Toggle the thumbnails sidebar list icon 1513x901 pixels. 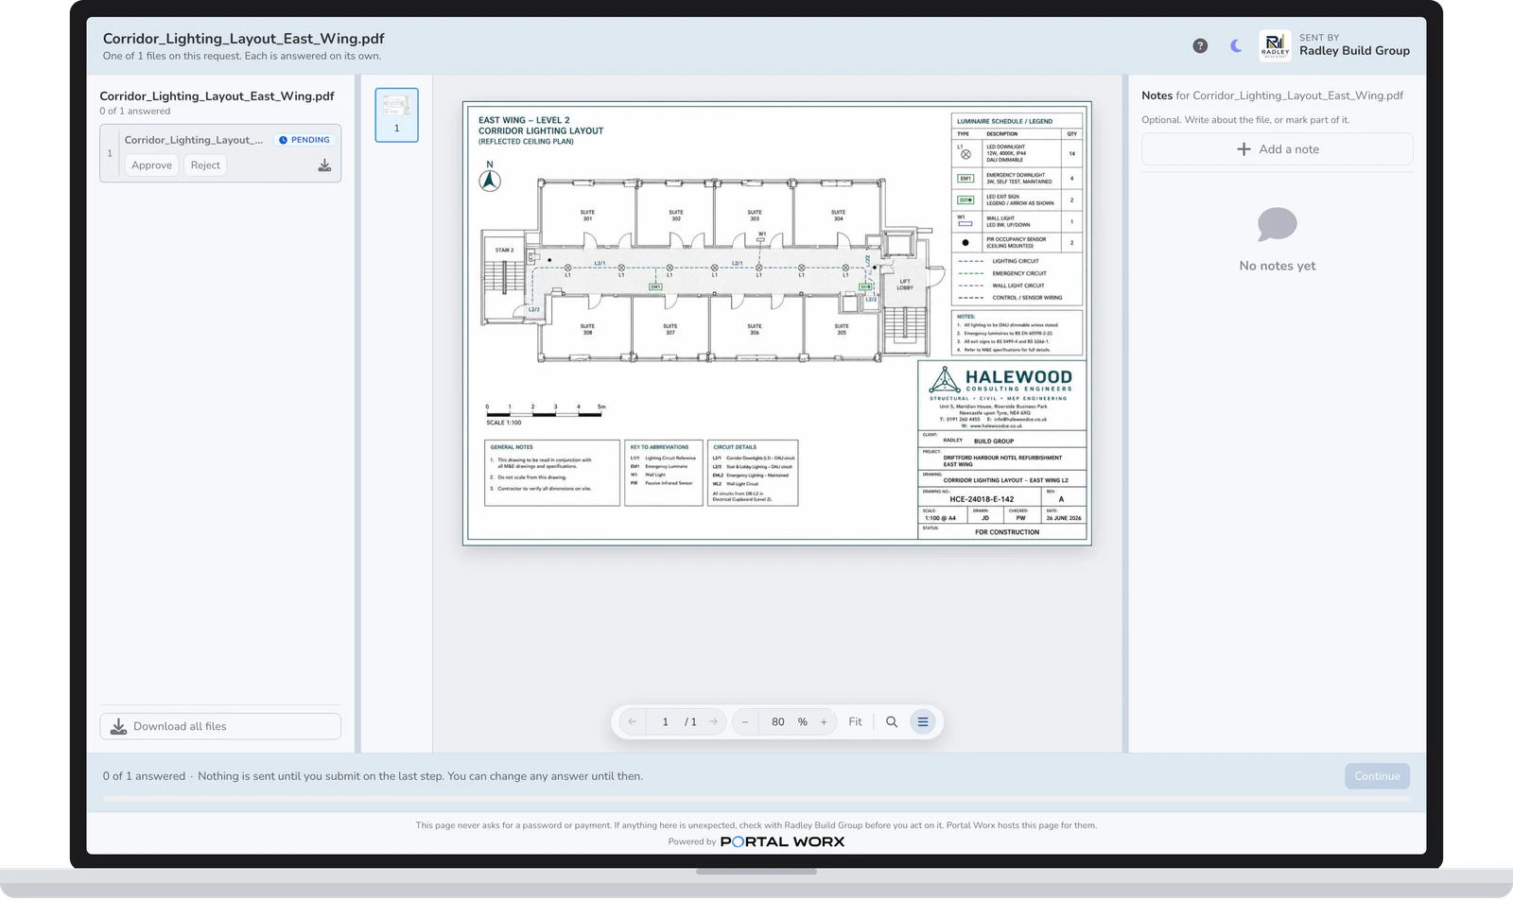(923, 722)
